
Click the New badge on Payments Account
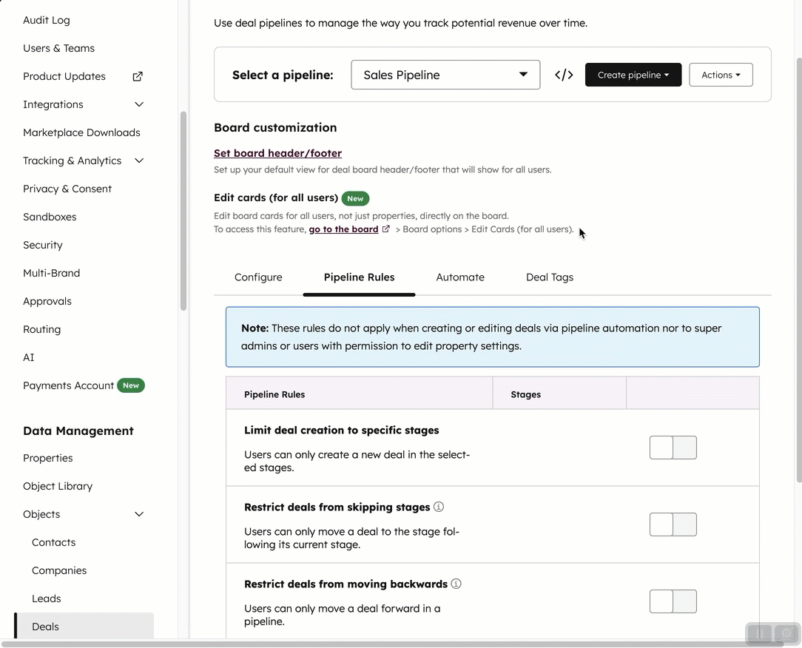(131, 385)
